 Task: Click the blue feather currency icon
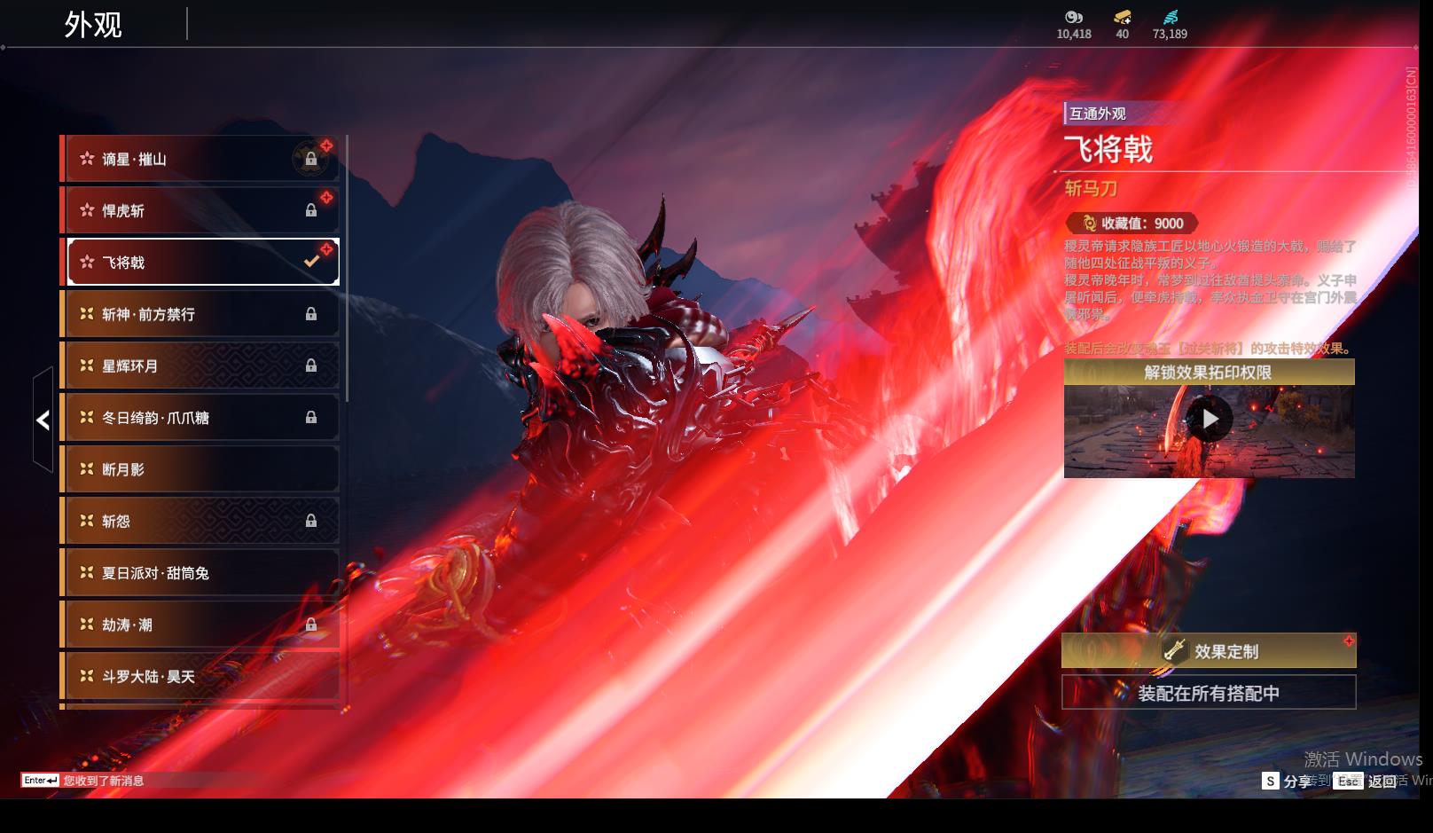click(x=1170, y=17)
